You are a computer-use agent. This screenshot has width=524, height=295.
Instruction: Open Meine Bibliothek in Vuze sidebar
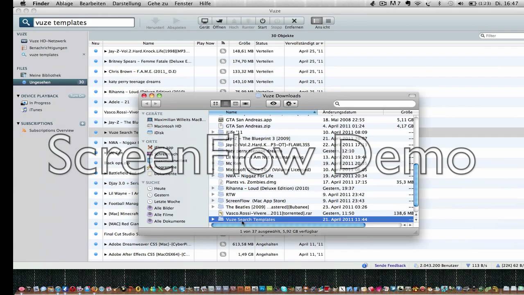pos(45,75)
